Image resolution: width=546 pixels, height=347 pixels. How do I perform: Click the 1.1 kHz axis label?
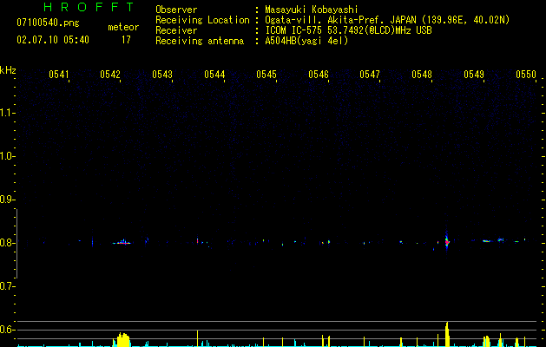click(x=7, y=113)
